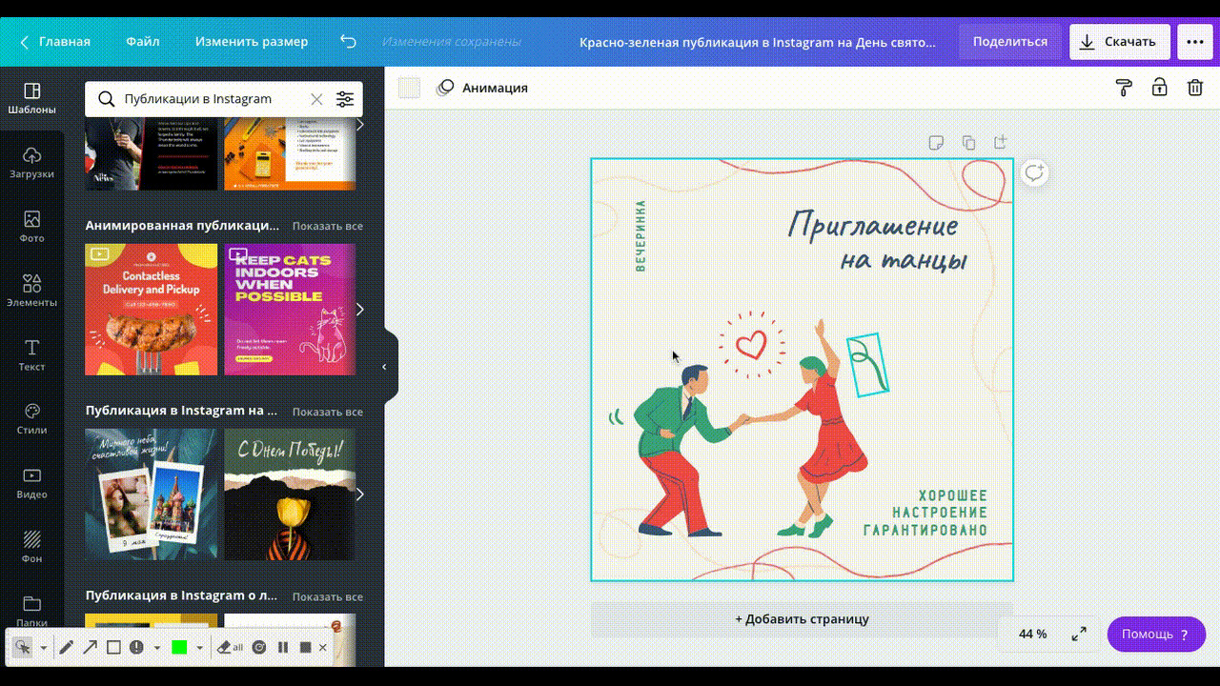Viewport: 1220px width, 686px height.
Task: Click the duplicate page icon above canvas
Action: (968, 143)
